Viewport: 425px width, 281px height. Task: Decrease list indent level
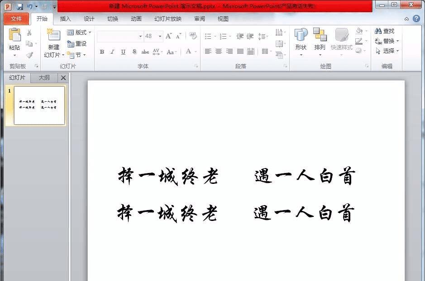[x=239, y=36]
